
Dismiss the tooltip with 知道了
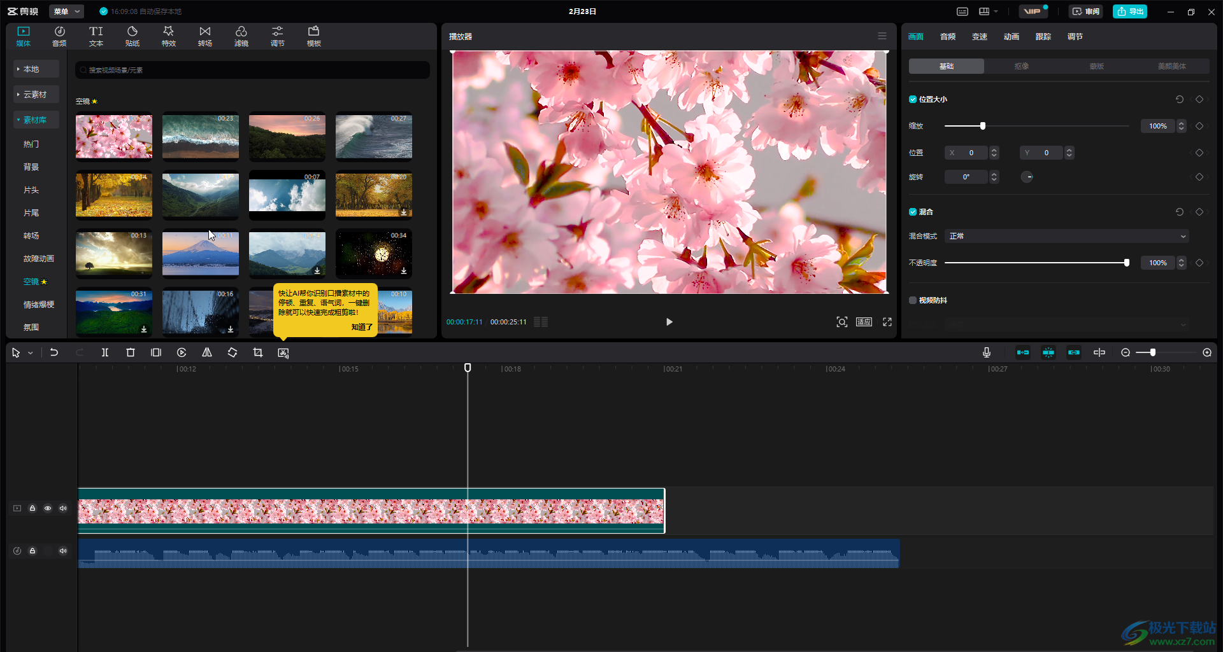pos(362,327)
